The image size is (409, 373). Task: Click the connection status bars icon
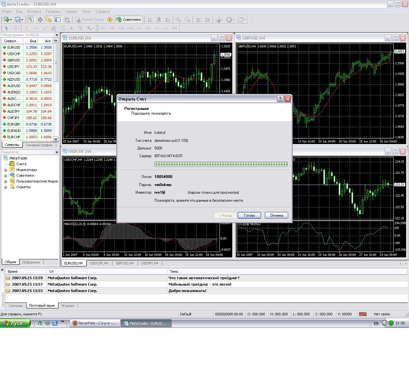click(x=363, y=314)
